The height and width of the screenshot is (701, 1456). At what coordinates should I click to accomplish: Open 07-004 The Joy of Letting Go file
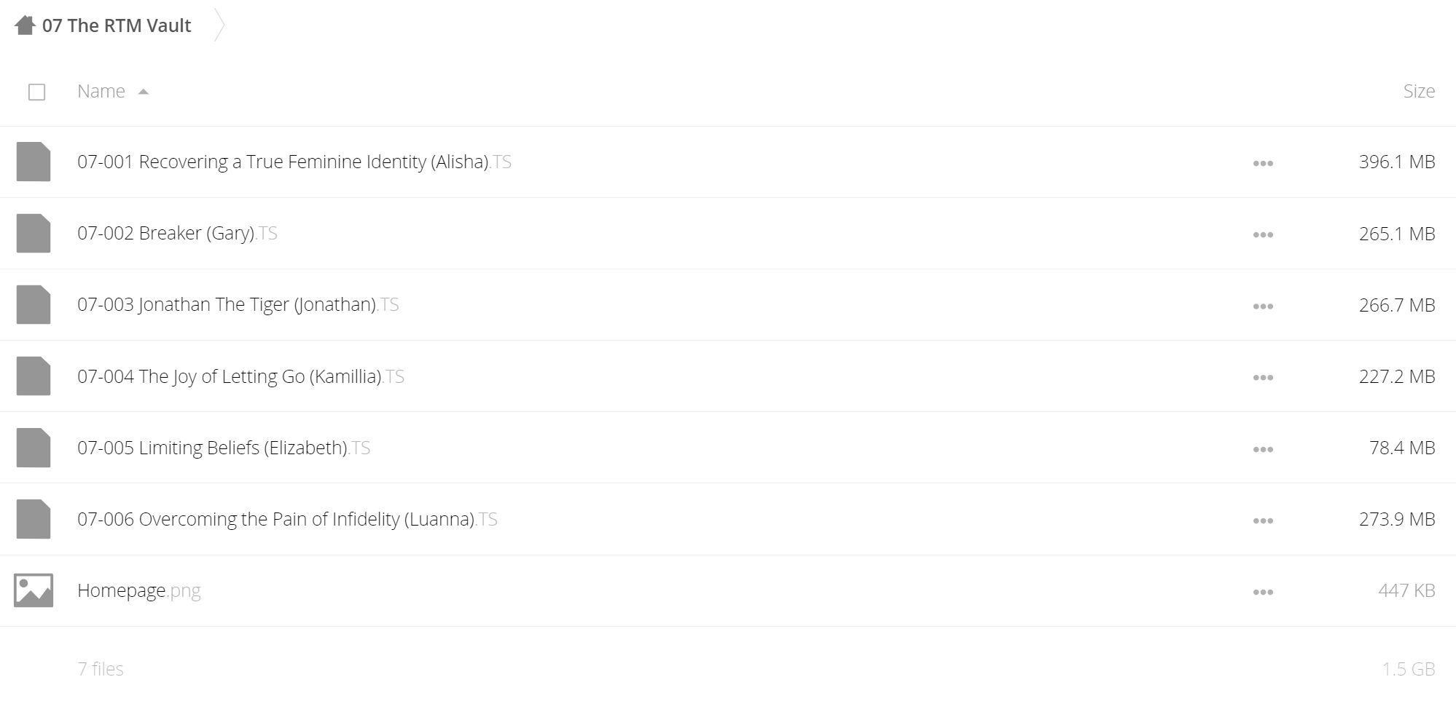pyautogui.click(x=240, y=376)
